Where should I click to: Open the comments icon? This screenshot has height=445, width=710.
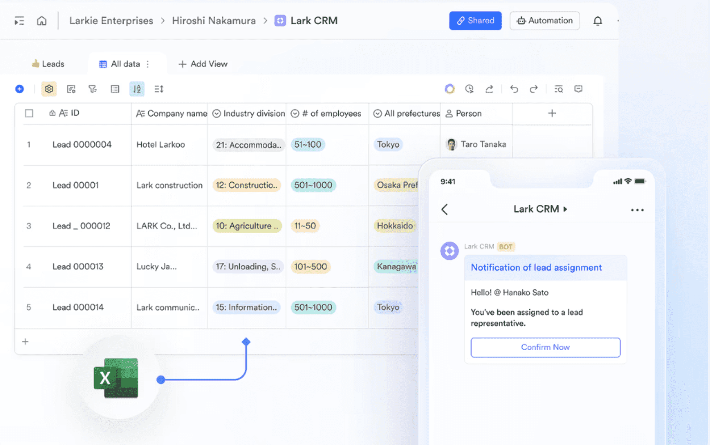tap(578, 89)
